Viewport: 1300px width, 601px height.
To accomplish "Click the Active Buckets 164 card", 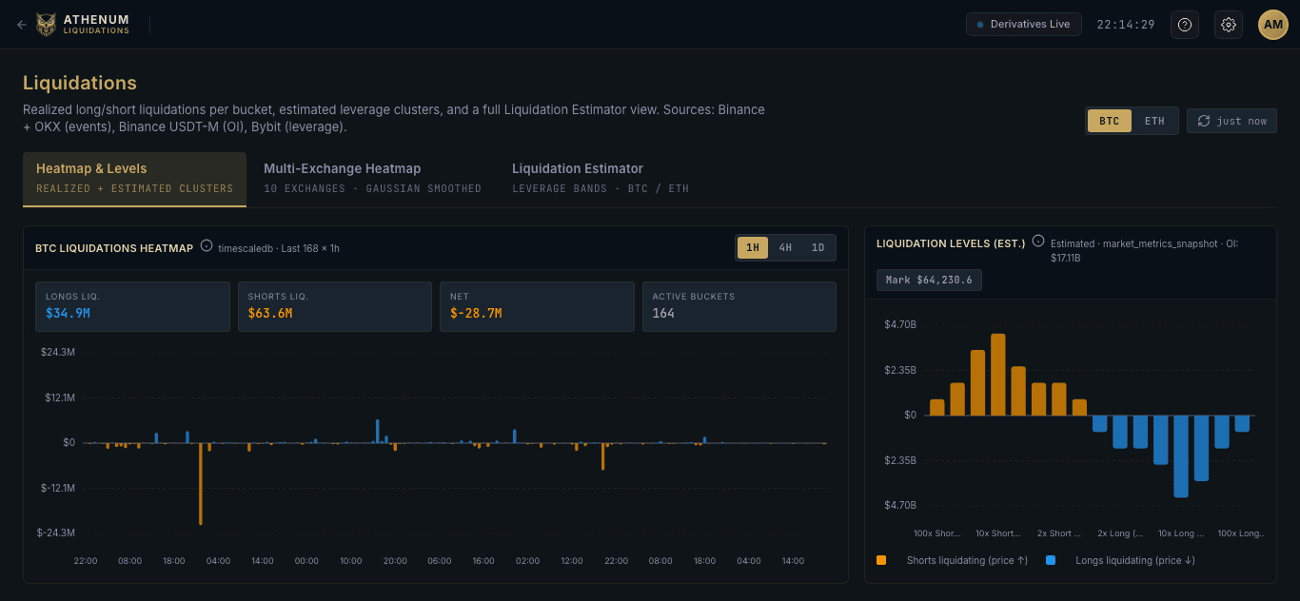I will tap(739, 306).
